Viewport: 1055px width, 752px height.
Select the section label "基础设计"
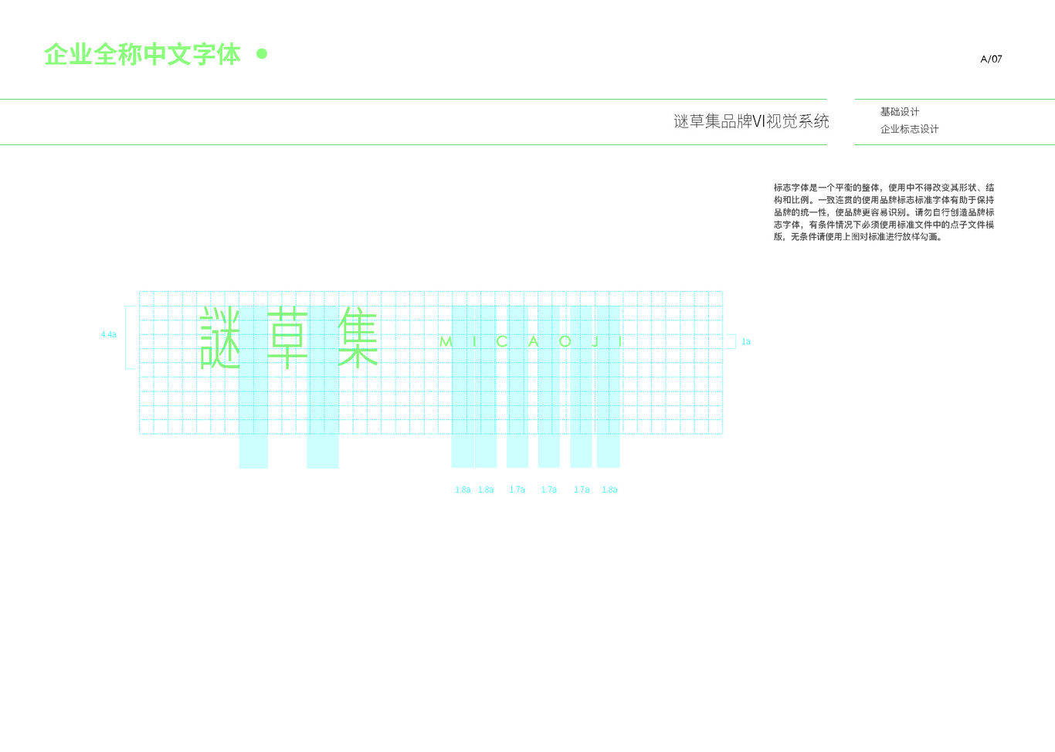[900, 112]
